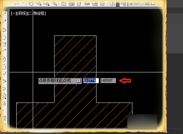Click the dynamic prompt options dropdown icon
The width and height of the screenshot is (183, 134).
[x=79, y=81]
